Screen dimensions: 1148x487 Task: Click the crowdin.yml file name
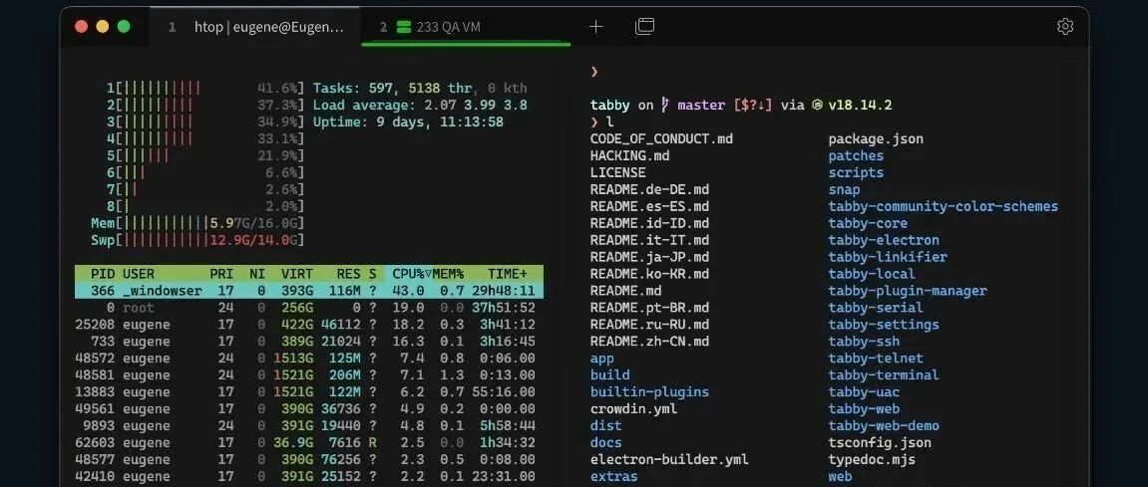click(x=633, y=408)
